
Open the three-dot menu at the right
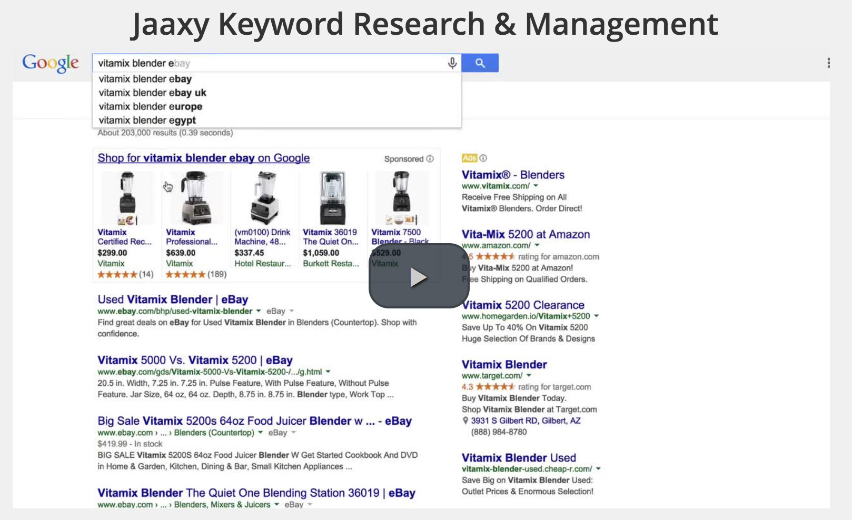coord(828,63)
